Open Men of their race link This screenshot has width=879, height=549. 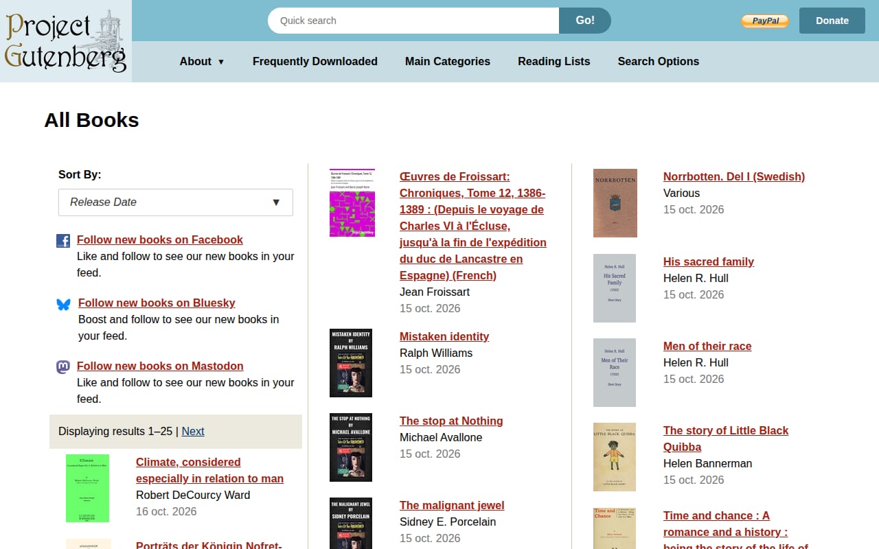(707, 347)
